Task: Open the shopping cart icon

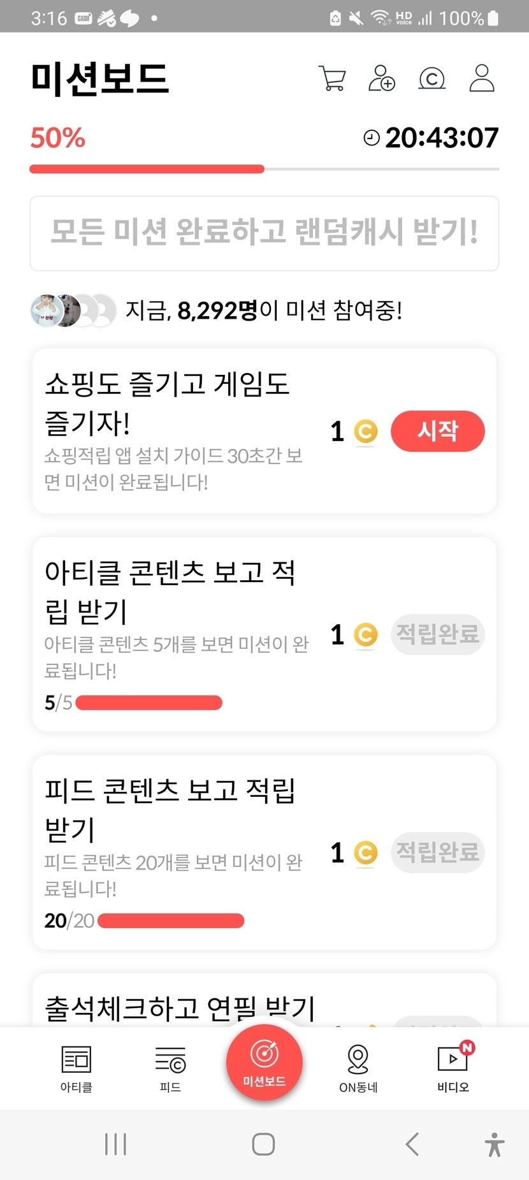Action: tap(332, 79)
